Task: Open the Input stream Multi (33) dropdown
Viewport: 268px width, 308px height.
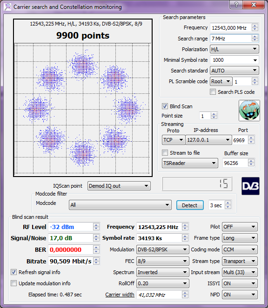Action: [x=240, y=272]
